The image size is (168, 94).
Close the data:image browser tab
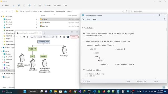click(40, 33)
